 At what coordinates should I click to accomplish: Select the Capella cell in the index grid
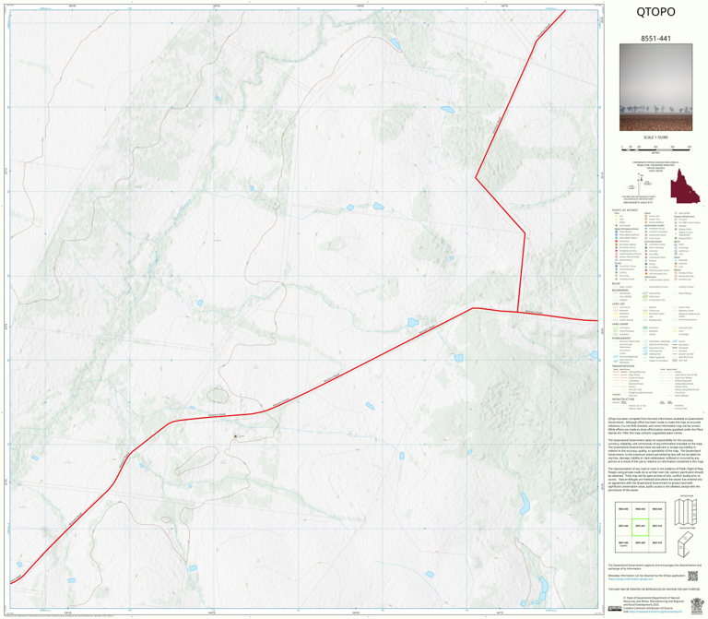click(x=623, y=543)
